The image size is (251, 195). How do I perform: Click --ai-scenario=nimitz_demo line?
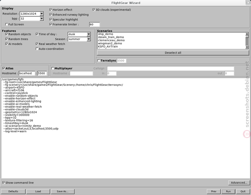[x=22, y=126]
